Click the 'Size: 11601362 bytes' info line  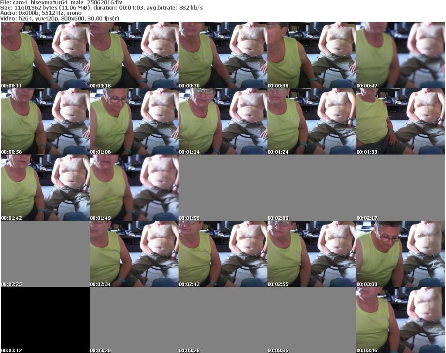coord(101,8)
